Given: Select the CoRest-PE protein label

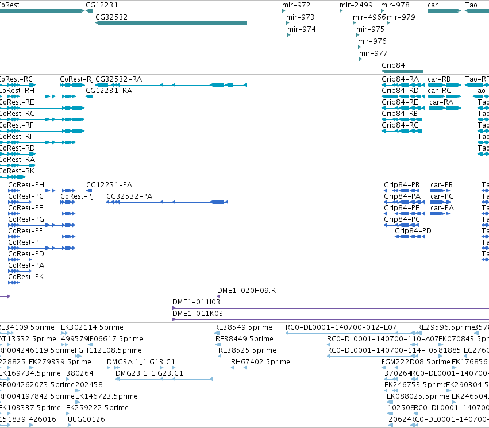Looking at the screenshot, I should coord(26,208).
